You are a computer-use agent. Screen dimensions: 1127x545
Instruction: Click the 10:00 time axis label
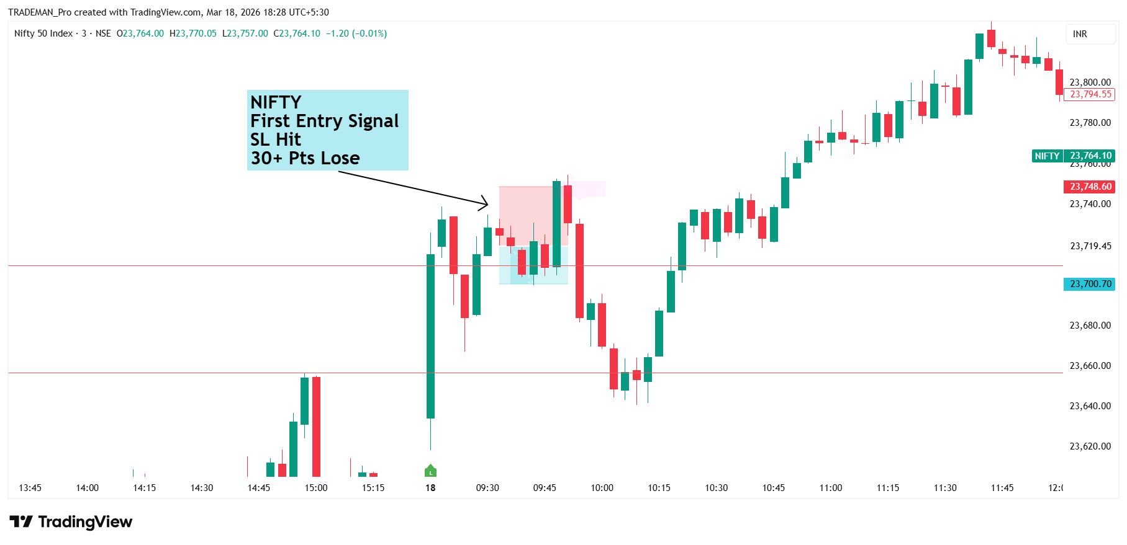click(602, 488)
